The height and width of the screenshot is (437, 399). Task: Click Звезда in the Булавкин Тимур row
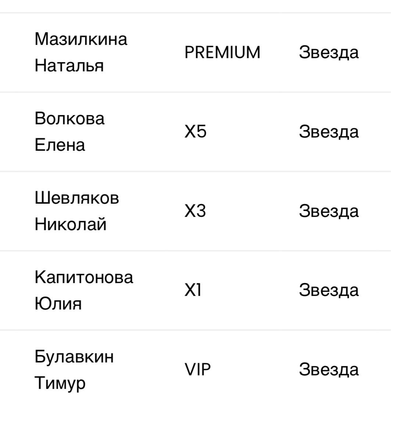click(328, 370)
